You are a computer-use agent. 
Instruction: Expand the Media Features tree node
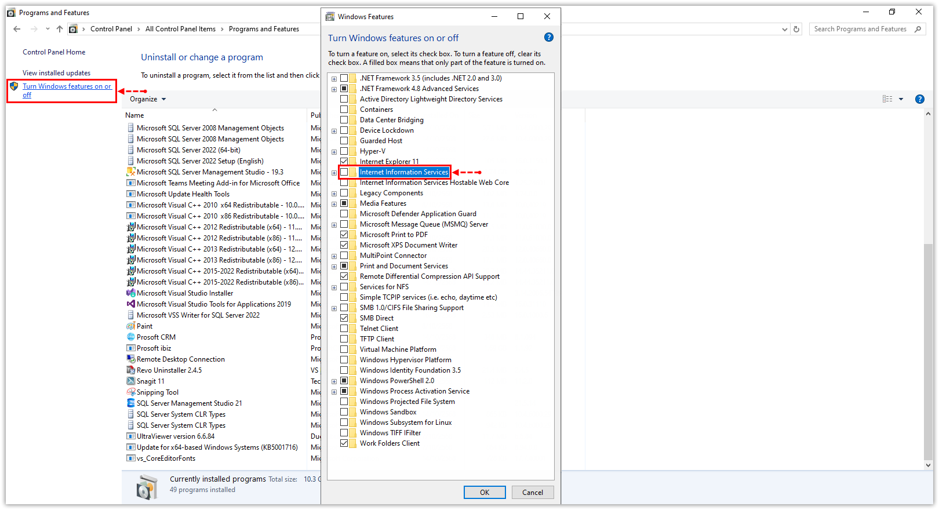tap(334, 204)
